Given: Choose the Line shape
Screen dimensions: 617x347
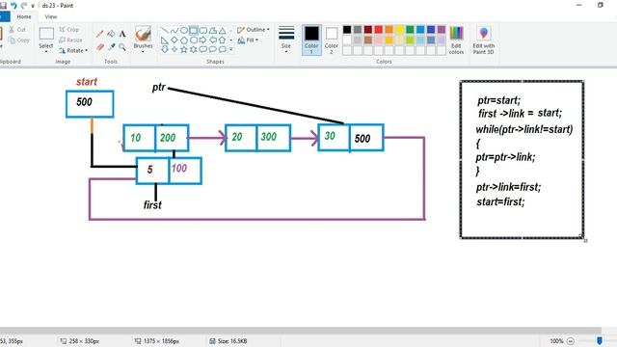Looking at the screenshot, I should (165, 30).
